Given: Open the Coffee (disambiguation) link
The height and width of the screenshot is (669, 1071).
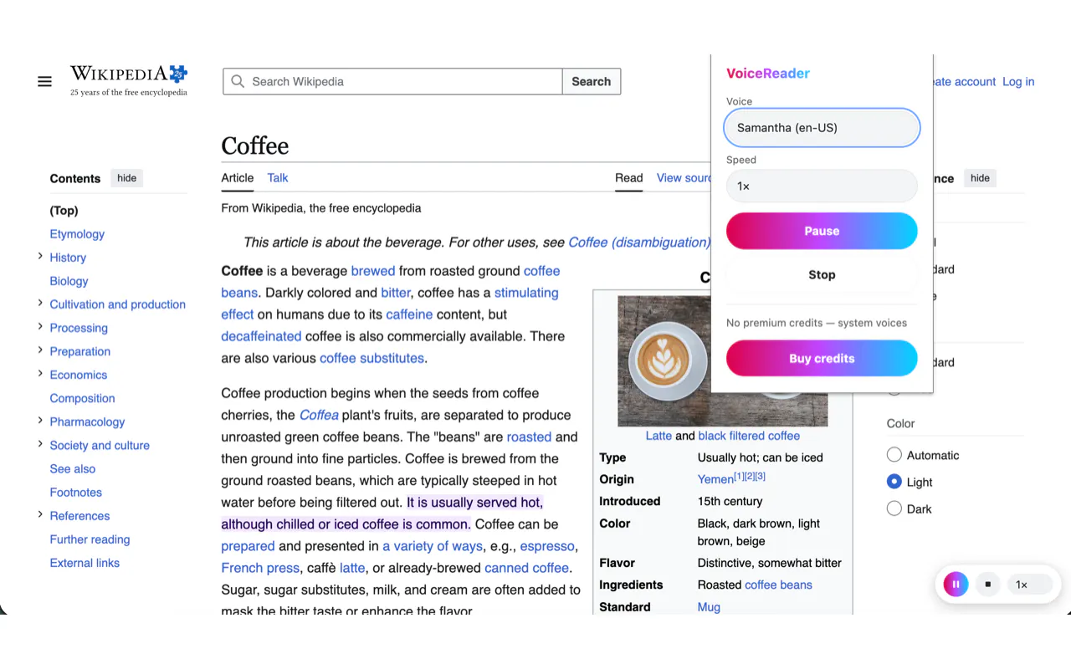Looking at the screenshot, I should point(639,243).
